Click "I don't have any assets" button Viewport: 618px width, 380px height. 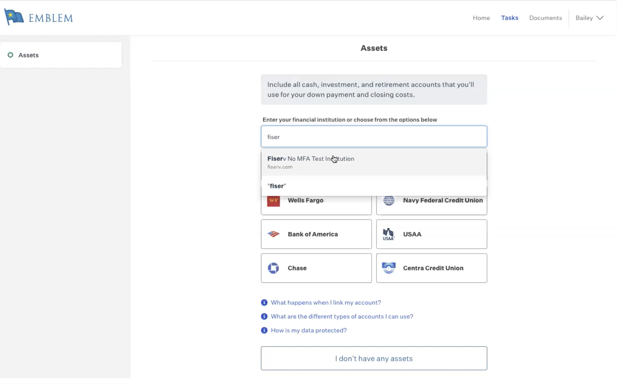click(374, 358)
